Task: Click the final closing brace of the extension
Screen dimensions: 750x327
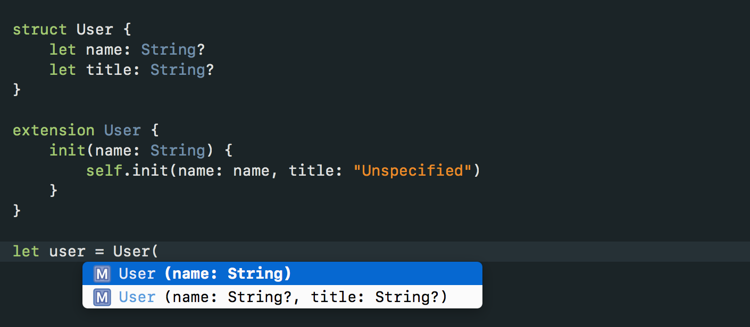Action: pos(16,211)
